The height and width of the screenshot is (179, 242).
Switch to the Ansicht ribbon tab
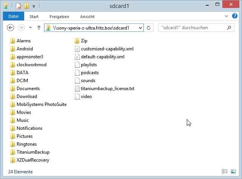tap(87, 17)
